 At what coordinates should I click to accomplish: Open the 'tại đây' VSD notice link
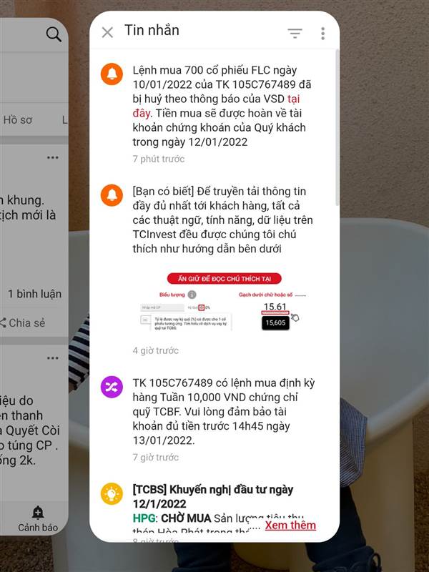pos(217,106)
